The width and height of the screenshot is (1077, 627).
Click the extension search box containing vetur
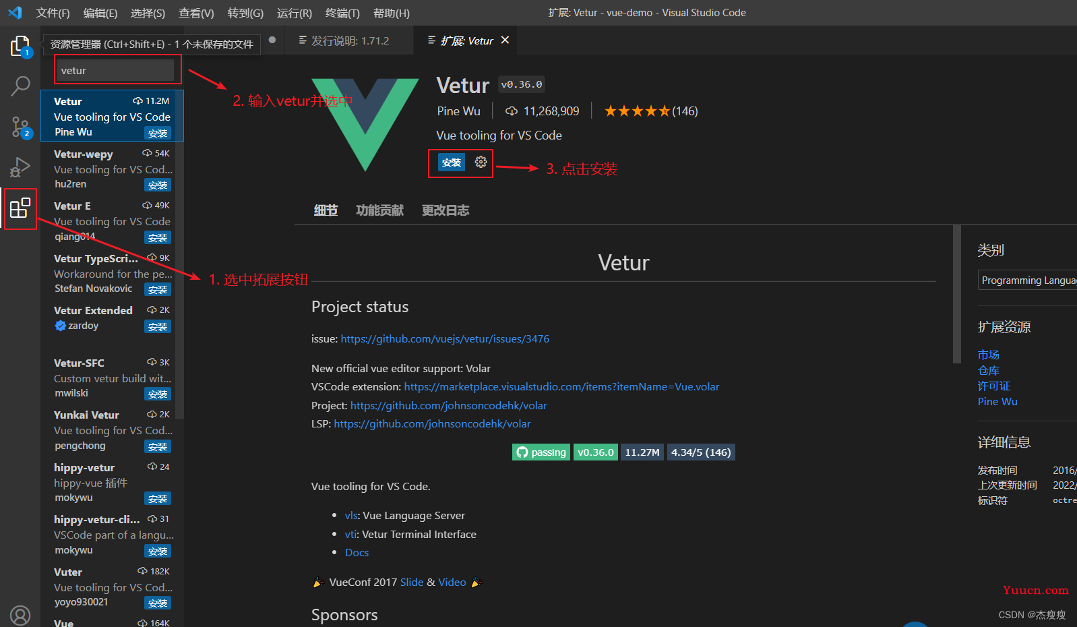click(115, 70)
